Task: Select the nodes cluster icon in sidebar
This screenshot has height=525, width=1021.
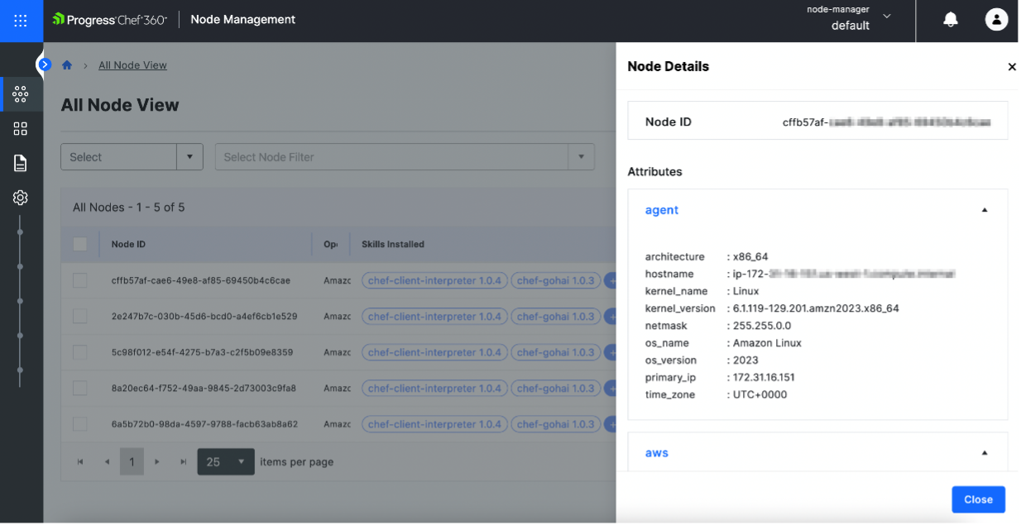Action: pyautogui.click(x=21, y=94)
